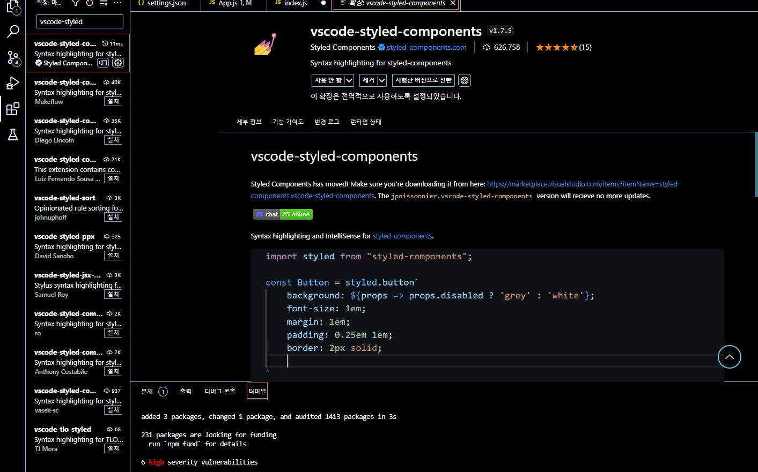Select the vscode-styled-sort list entry

(78, 207)
